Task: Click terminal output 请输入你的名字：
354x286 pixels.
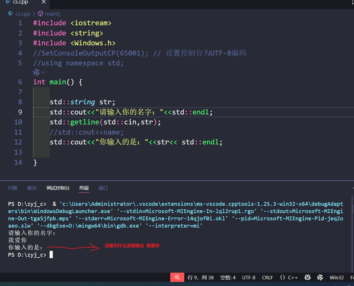Action: [32, 233]
